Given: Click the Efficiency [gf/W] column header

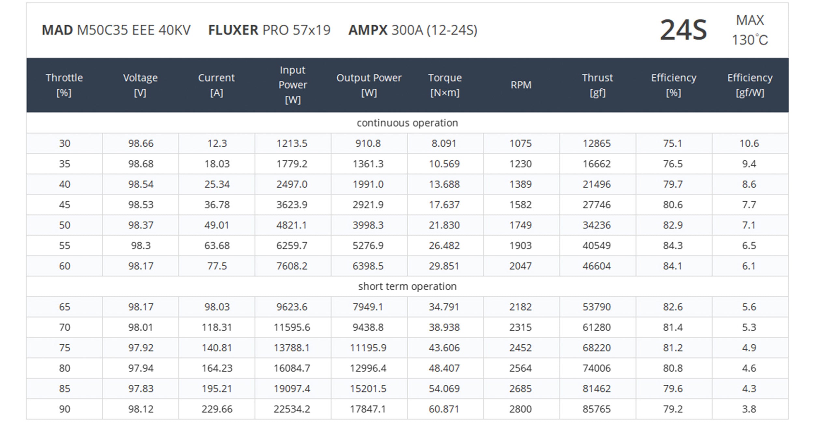Looking at the screenshot, I should pos(750,85).
